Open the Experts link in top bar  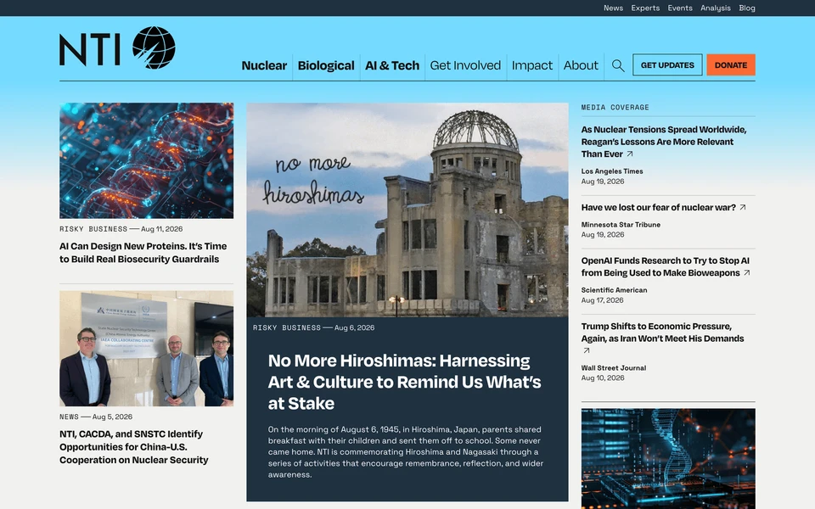pos(645,8)
